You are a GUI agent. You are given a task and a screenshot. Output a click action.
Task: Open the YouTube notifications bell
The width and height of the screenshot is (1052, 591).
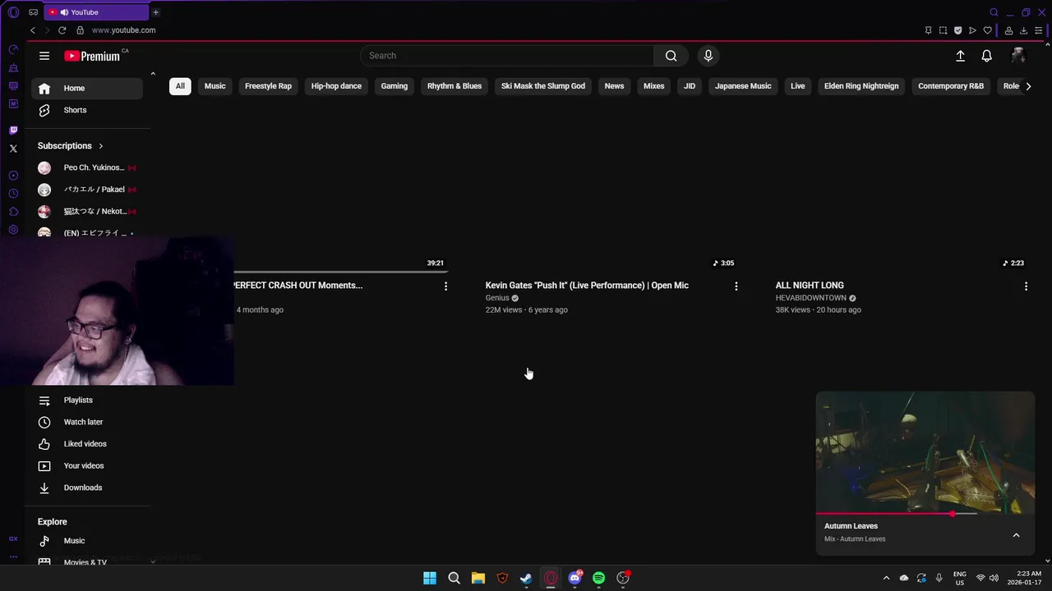click(986, 56)
